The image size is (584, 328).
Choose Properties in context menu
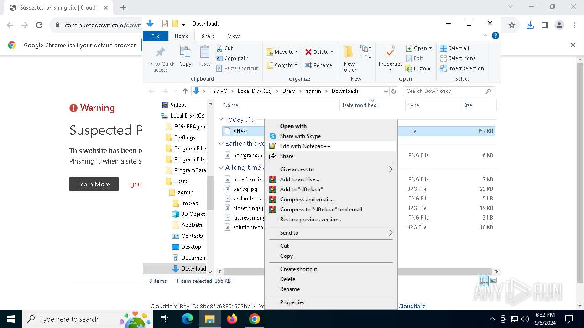(x=331, y=302)
